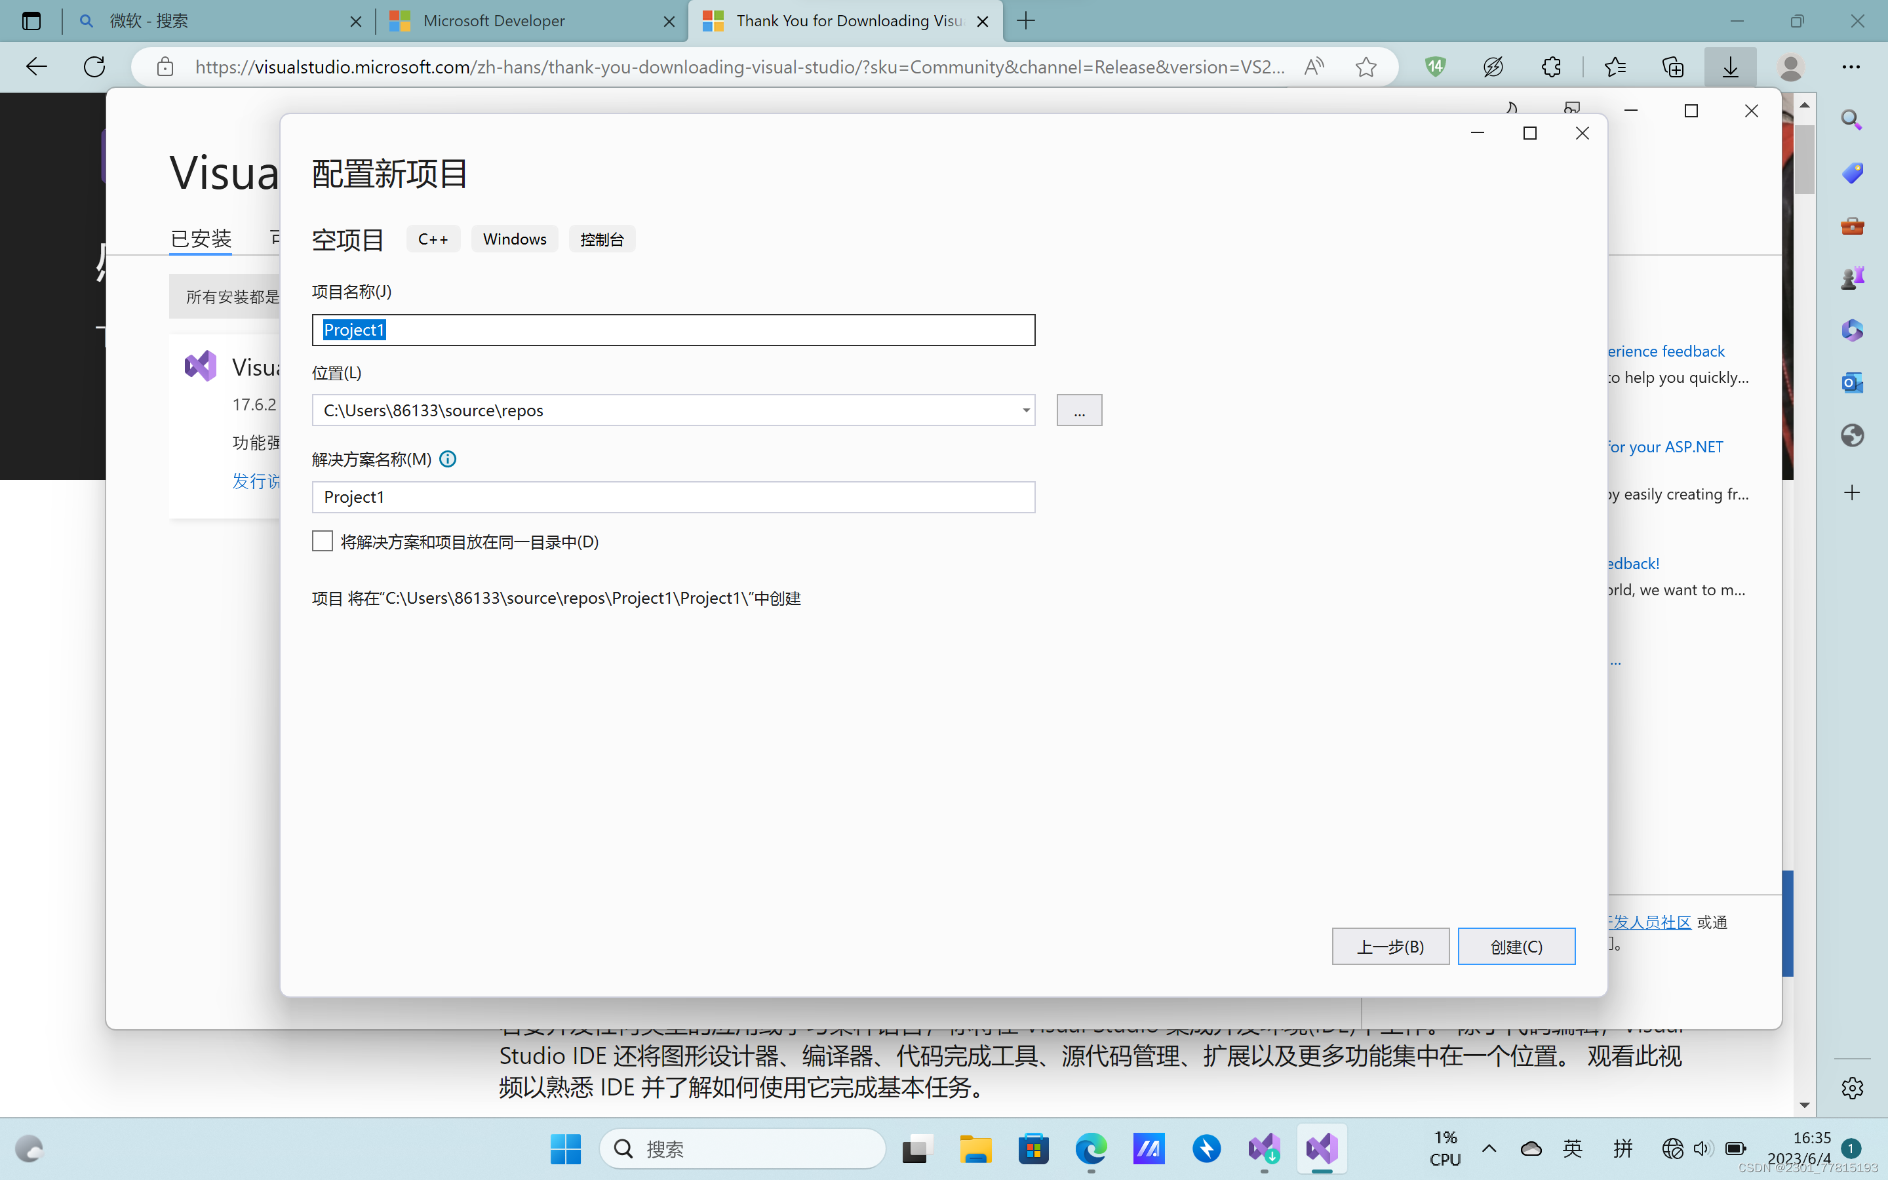Enable placing solution and project in same directory

pos(323,541)
